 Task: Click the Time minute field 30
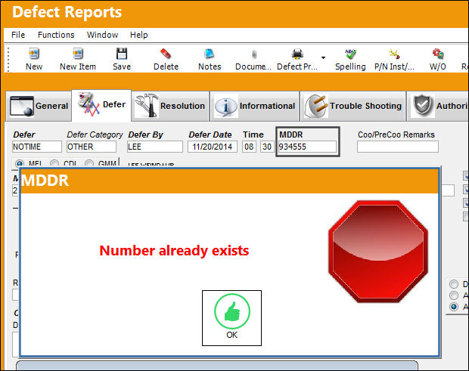[x=267, y=147]
